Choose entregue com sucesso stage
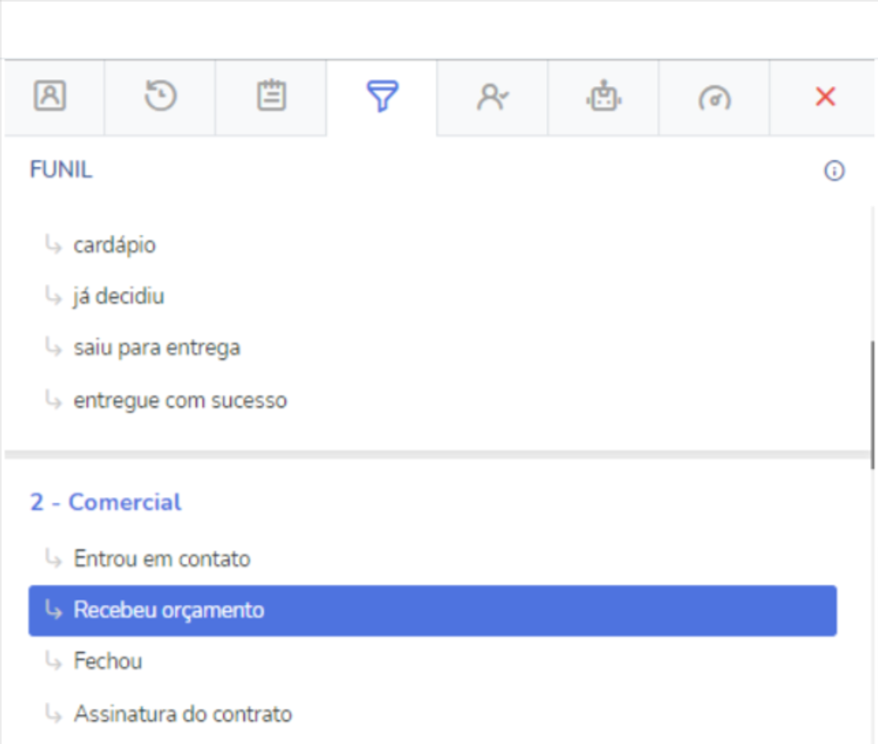The image size is (878, 744). 180,400
